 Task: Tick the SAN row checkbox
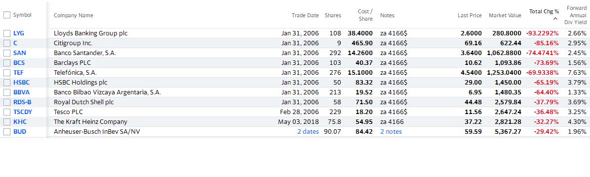[x=7, y=53]
